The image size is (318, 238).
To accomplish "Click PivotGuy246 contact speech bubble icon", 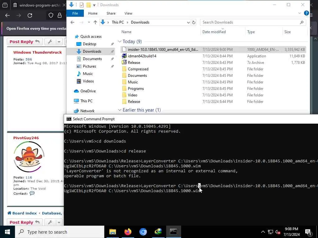I will [32, 193].
